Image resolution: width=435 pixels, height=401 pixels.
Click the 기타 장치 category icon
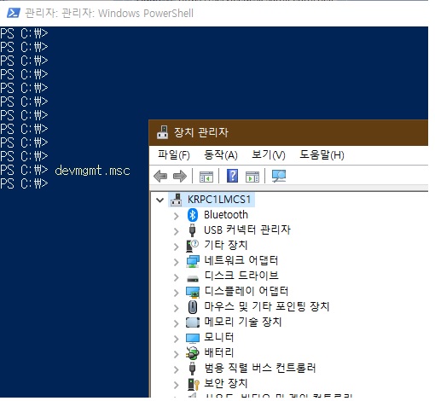click(x=192, y=246)
